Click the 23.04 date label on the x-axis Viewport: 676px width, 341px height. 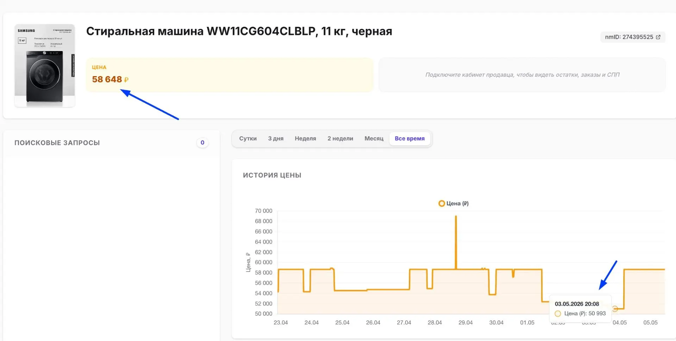281,322
